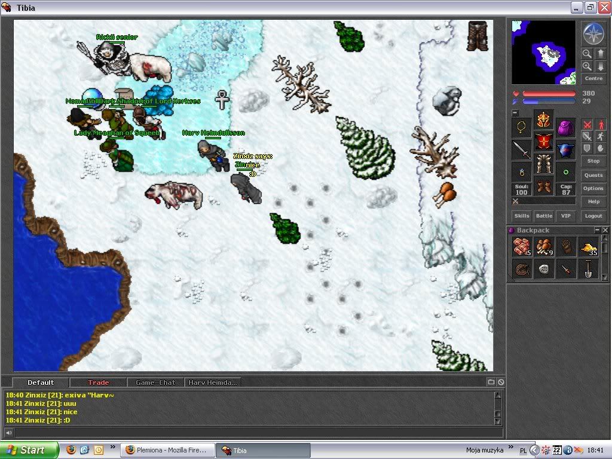
Task: Select the raw meat stack of 5
Action: click(x=522, y=247)
